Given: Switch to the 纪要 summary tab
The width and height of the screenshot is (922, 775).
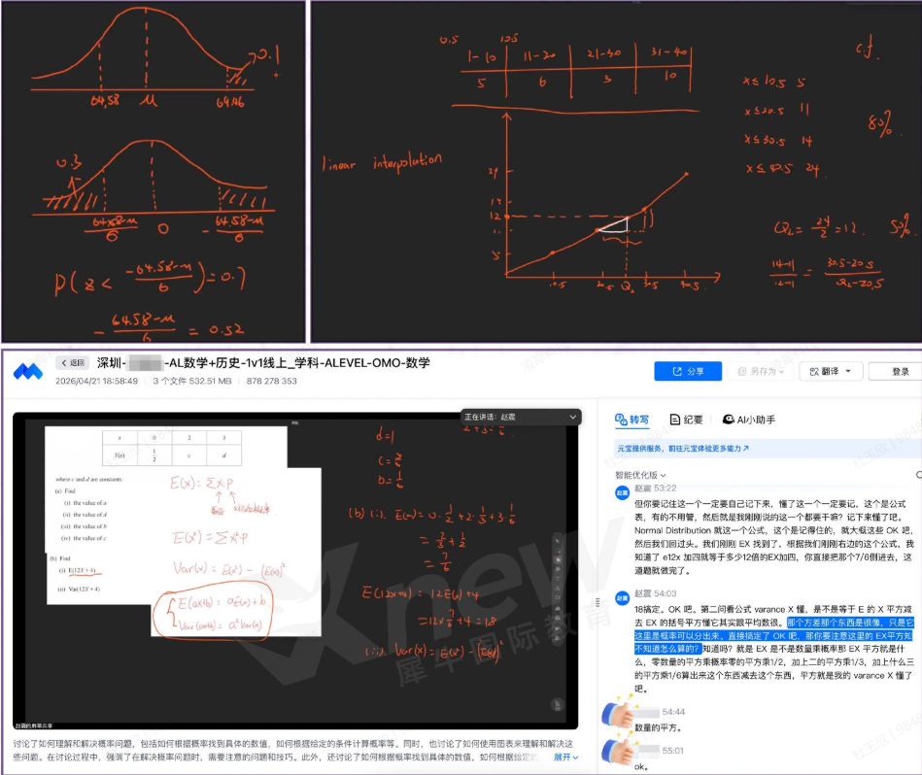Looking at the screenshot, I should tap(686, 420).
